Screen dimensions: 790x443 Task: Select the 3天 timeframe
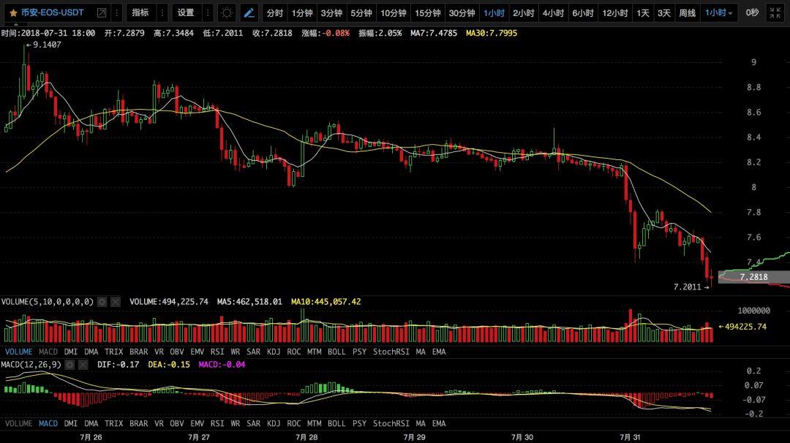[x=664, y=13]
